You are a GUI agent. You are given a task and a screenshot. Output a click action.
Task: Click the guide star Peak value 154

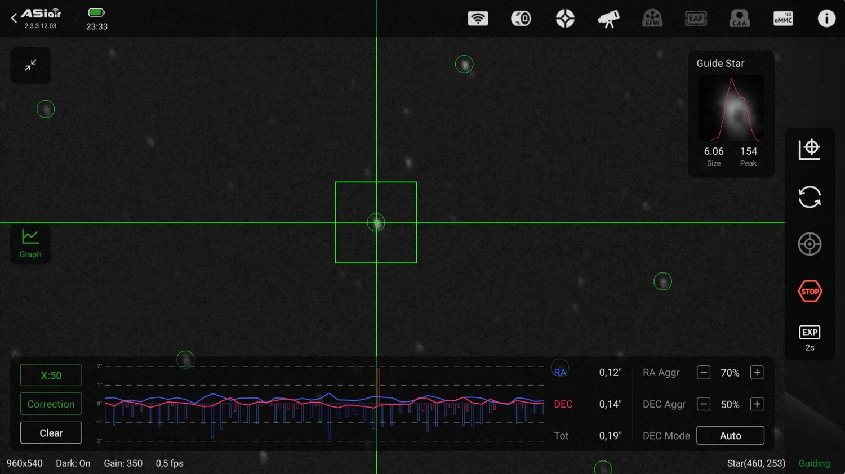[749, 151]
